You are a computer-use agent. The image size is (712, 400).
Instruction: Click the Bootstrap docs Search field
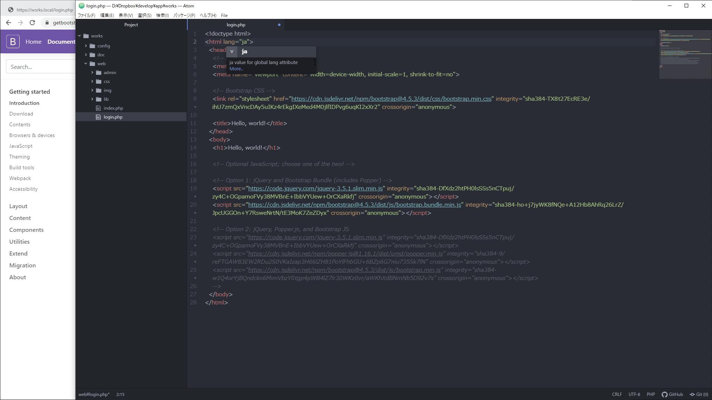point(41,67)
